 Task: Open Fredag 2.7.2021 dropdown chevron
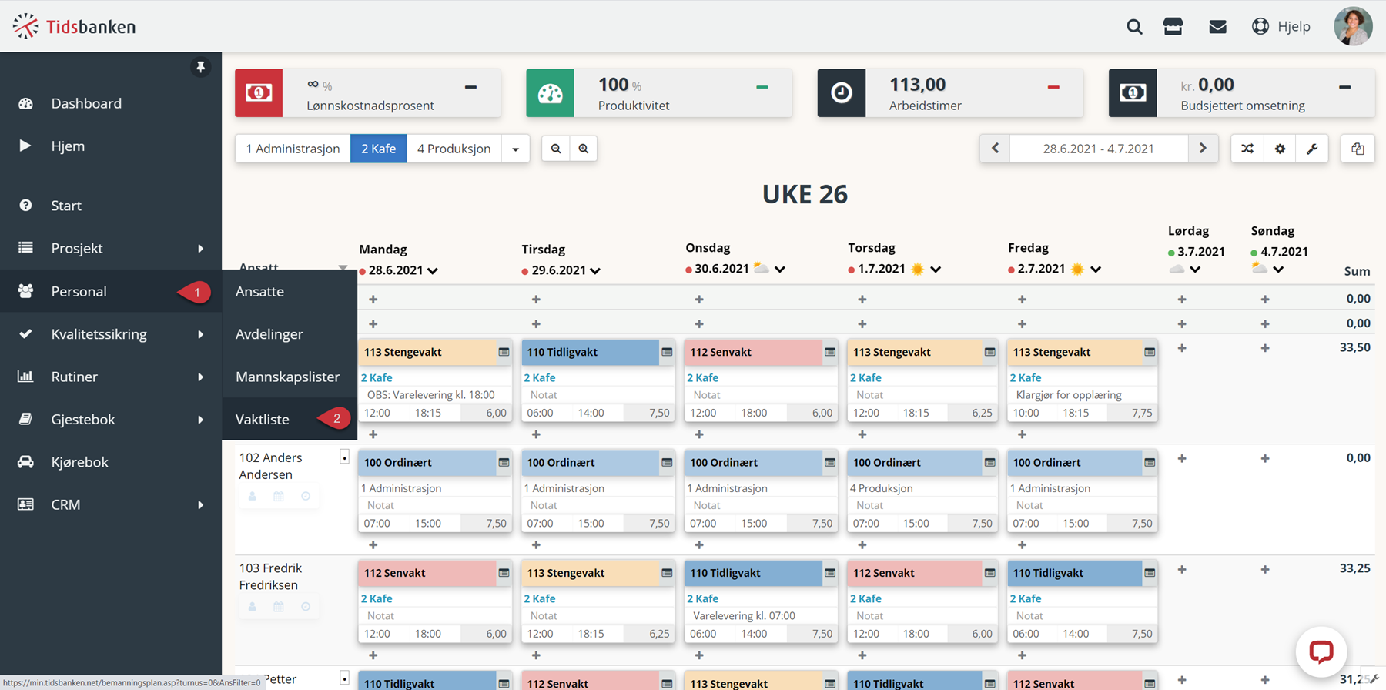(1096, 270)
